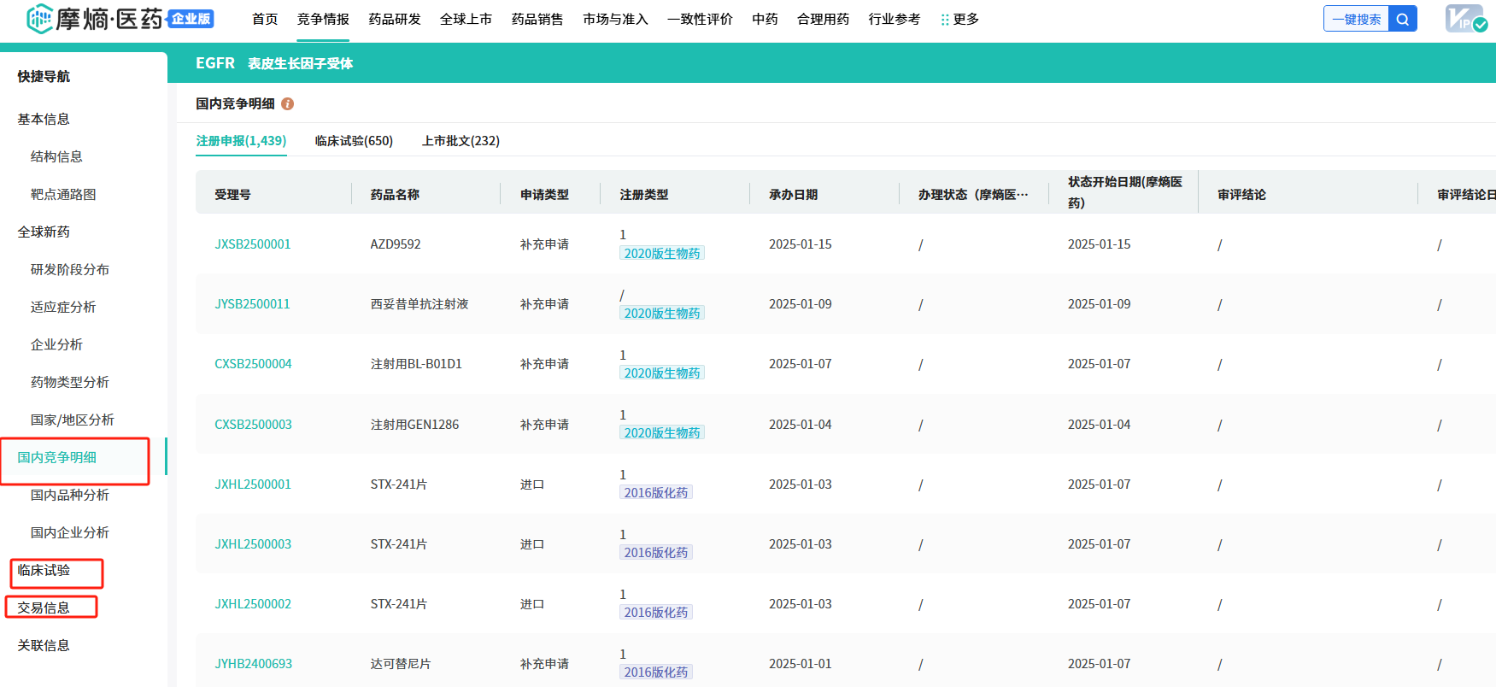Open record JXSB2500001 link
1496x687 pixels.
click(252, 244)
